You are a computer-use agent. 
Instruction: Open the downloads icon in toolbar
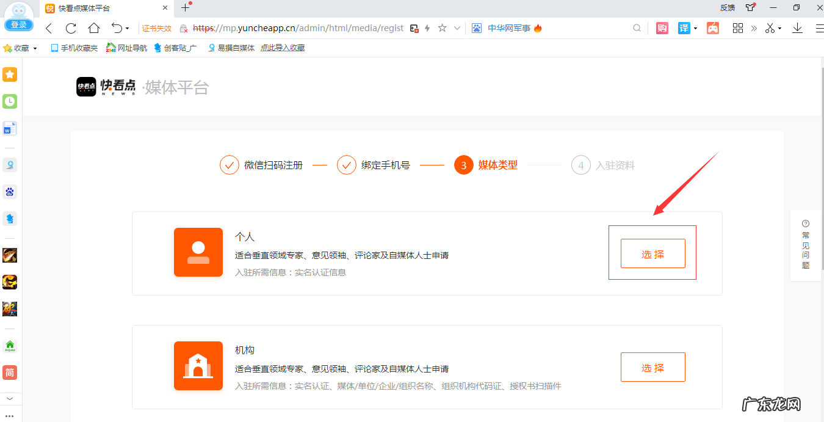tap(797, 28)
